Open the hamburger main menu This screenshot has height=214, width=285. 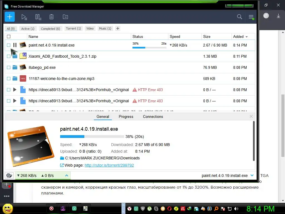[251, 17]
